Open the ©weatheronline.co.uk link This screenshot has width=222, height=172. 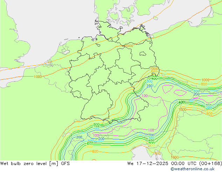193,169
